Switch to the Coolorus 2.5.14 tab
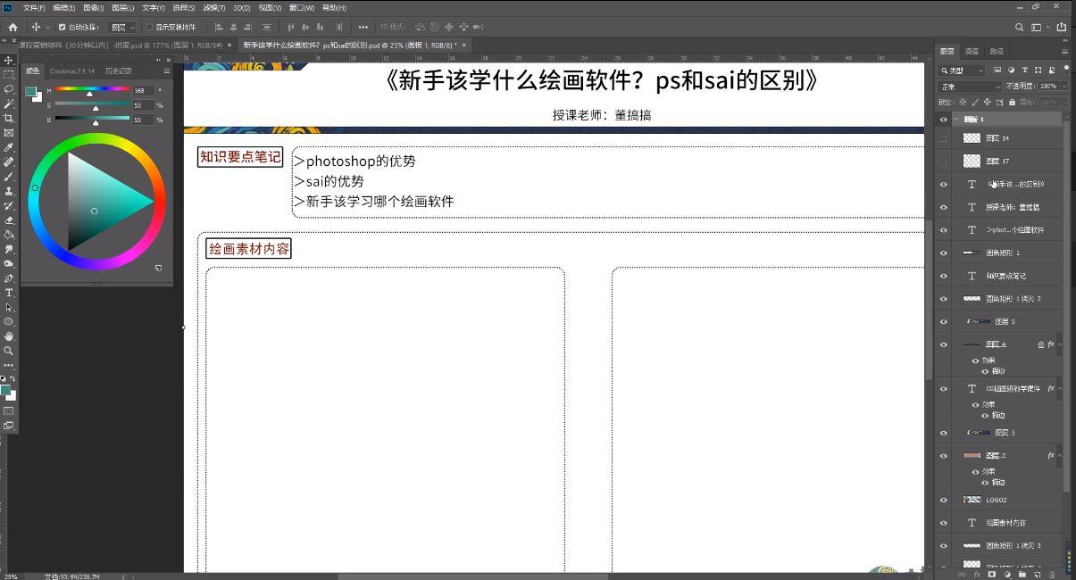This screenshot has height=580, width=1076. (x=71, y=70)
